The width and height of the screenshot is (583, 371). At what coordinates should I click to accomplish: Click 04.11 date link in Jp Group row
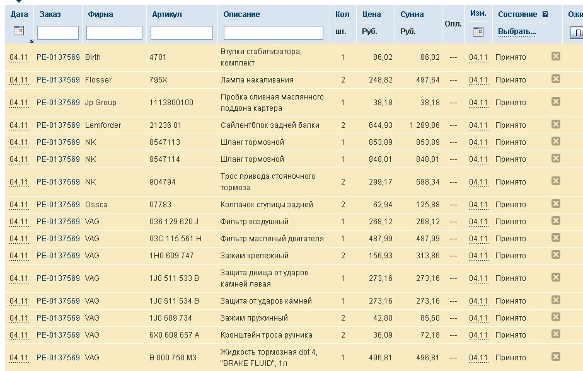(19, 103)
